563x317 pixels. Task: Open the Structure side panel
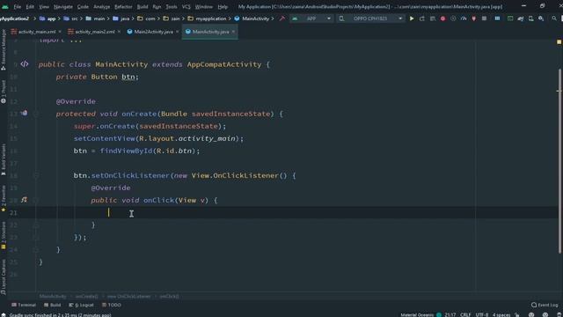click(x=4, y=235)
